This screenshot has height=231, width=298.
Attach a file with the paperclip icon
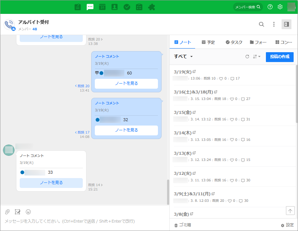click(x=7, y=212)
